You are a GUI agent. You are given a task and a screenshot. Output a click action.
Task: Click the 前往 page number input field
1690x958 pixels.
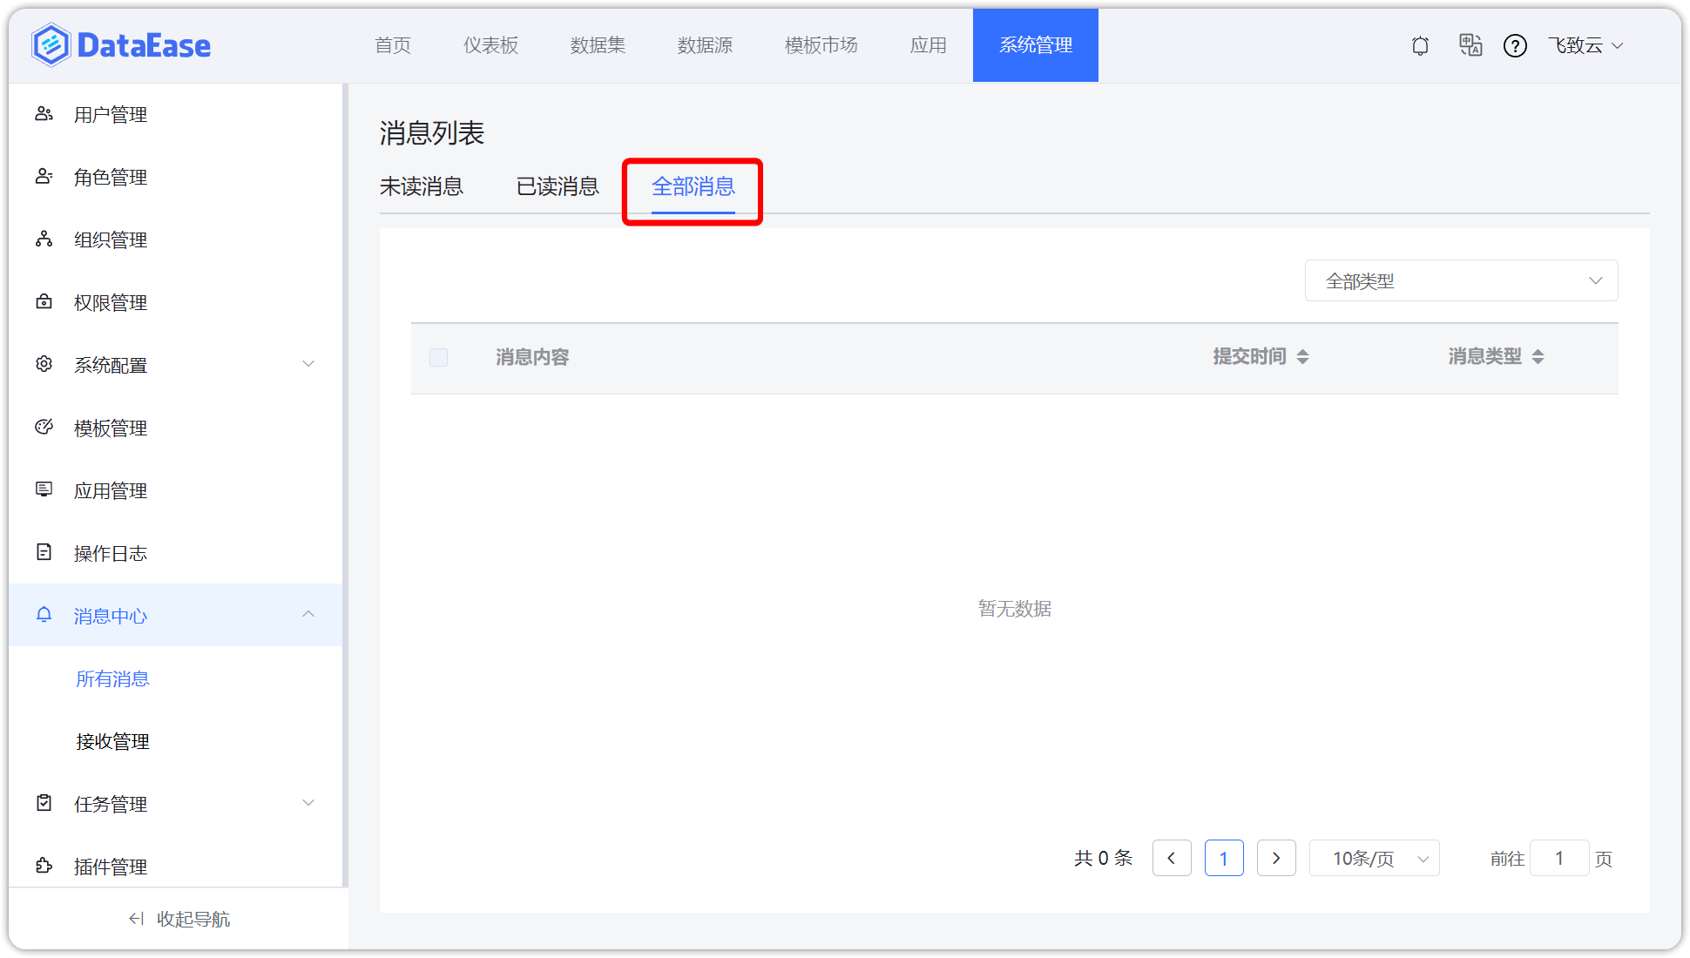coord(1559,859)
